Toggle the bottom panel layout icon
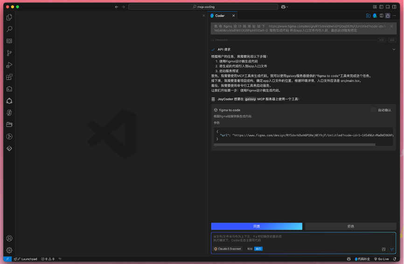Viewport: 404px width, 264px height. [388, 7]
